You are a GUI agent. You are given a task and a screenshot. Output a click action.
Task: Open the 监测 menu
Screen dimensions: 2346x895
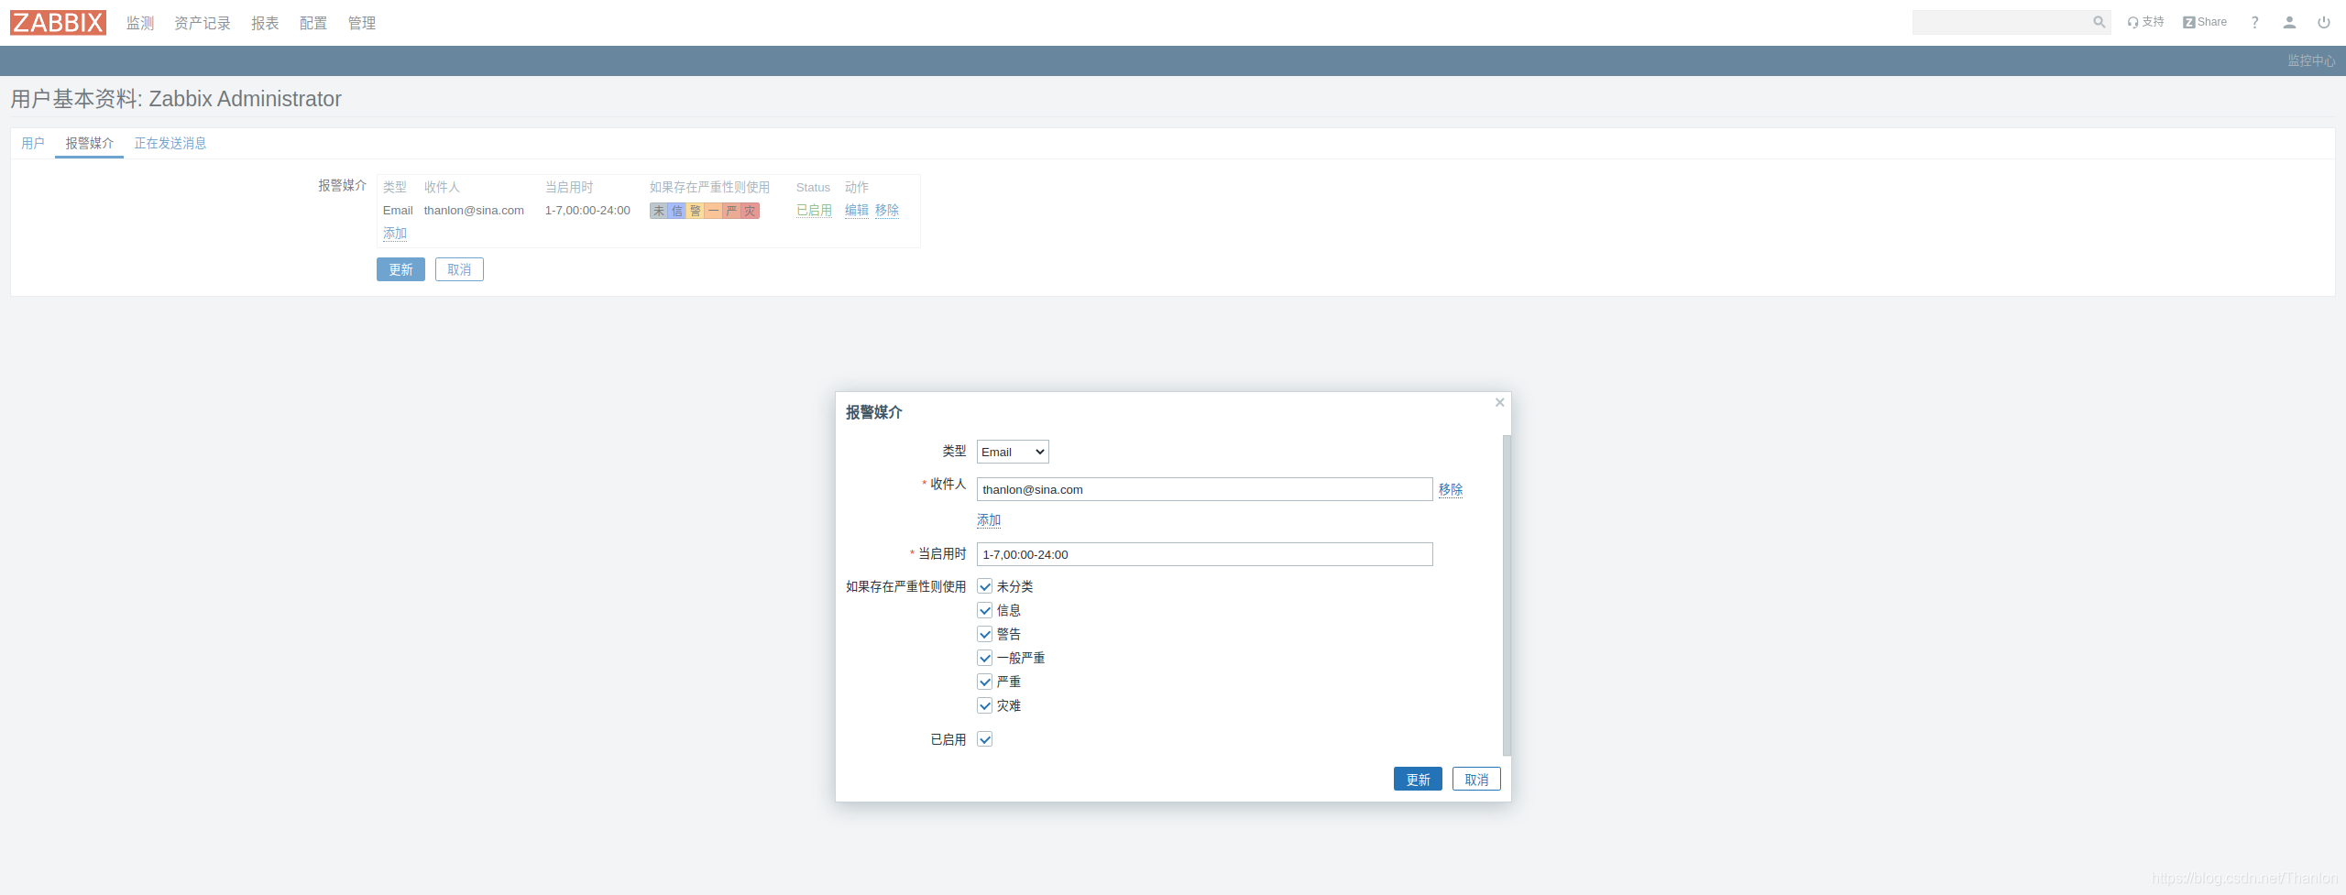coord(140,23)
